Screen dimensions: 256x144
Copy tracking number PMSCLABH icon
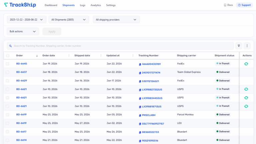140,115
